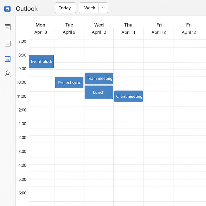Expand the Week view dropdown arrow
Viewport: 206px width, 206px height.
tap(103, 8)
